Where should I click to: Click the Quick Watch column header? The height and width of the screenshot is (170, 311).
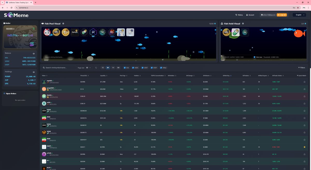301,76
